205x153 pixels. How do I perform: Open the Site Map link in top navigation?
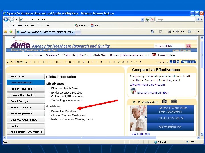pos(84,55)
